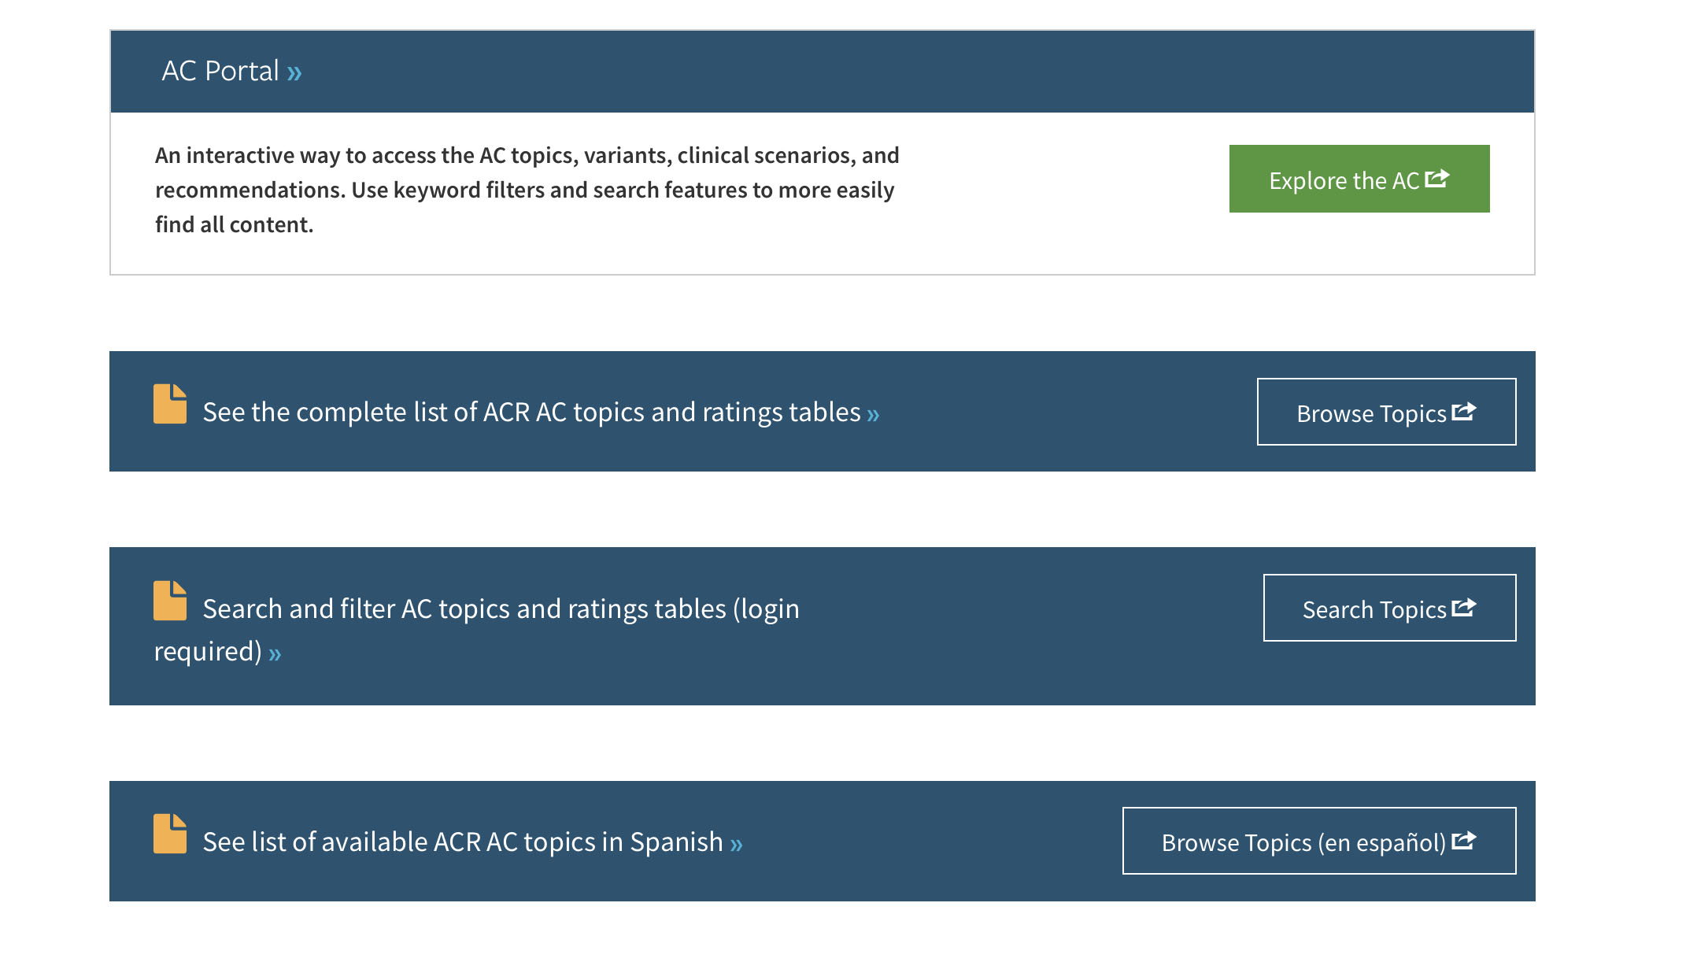Click the chevrons after ratings tables text

(x=873, y=415)
